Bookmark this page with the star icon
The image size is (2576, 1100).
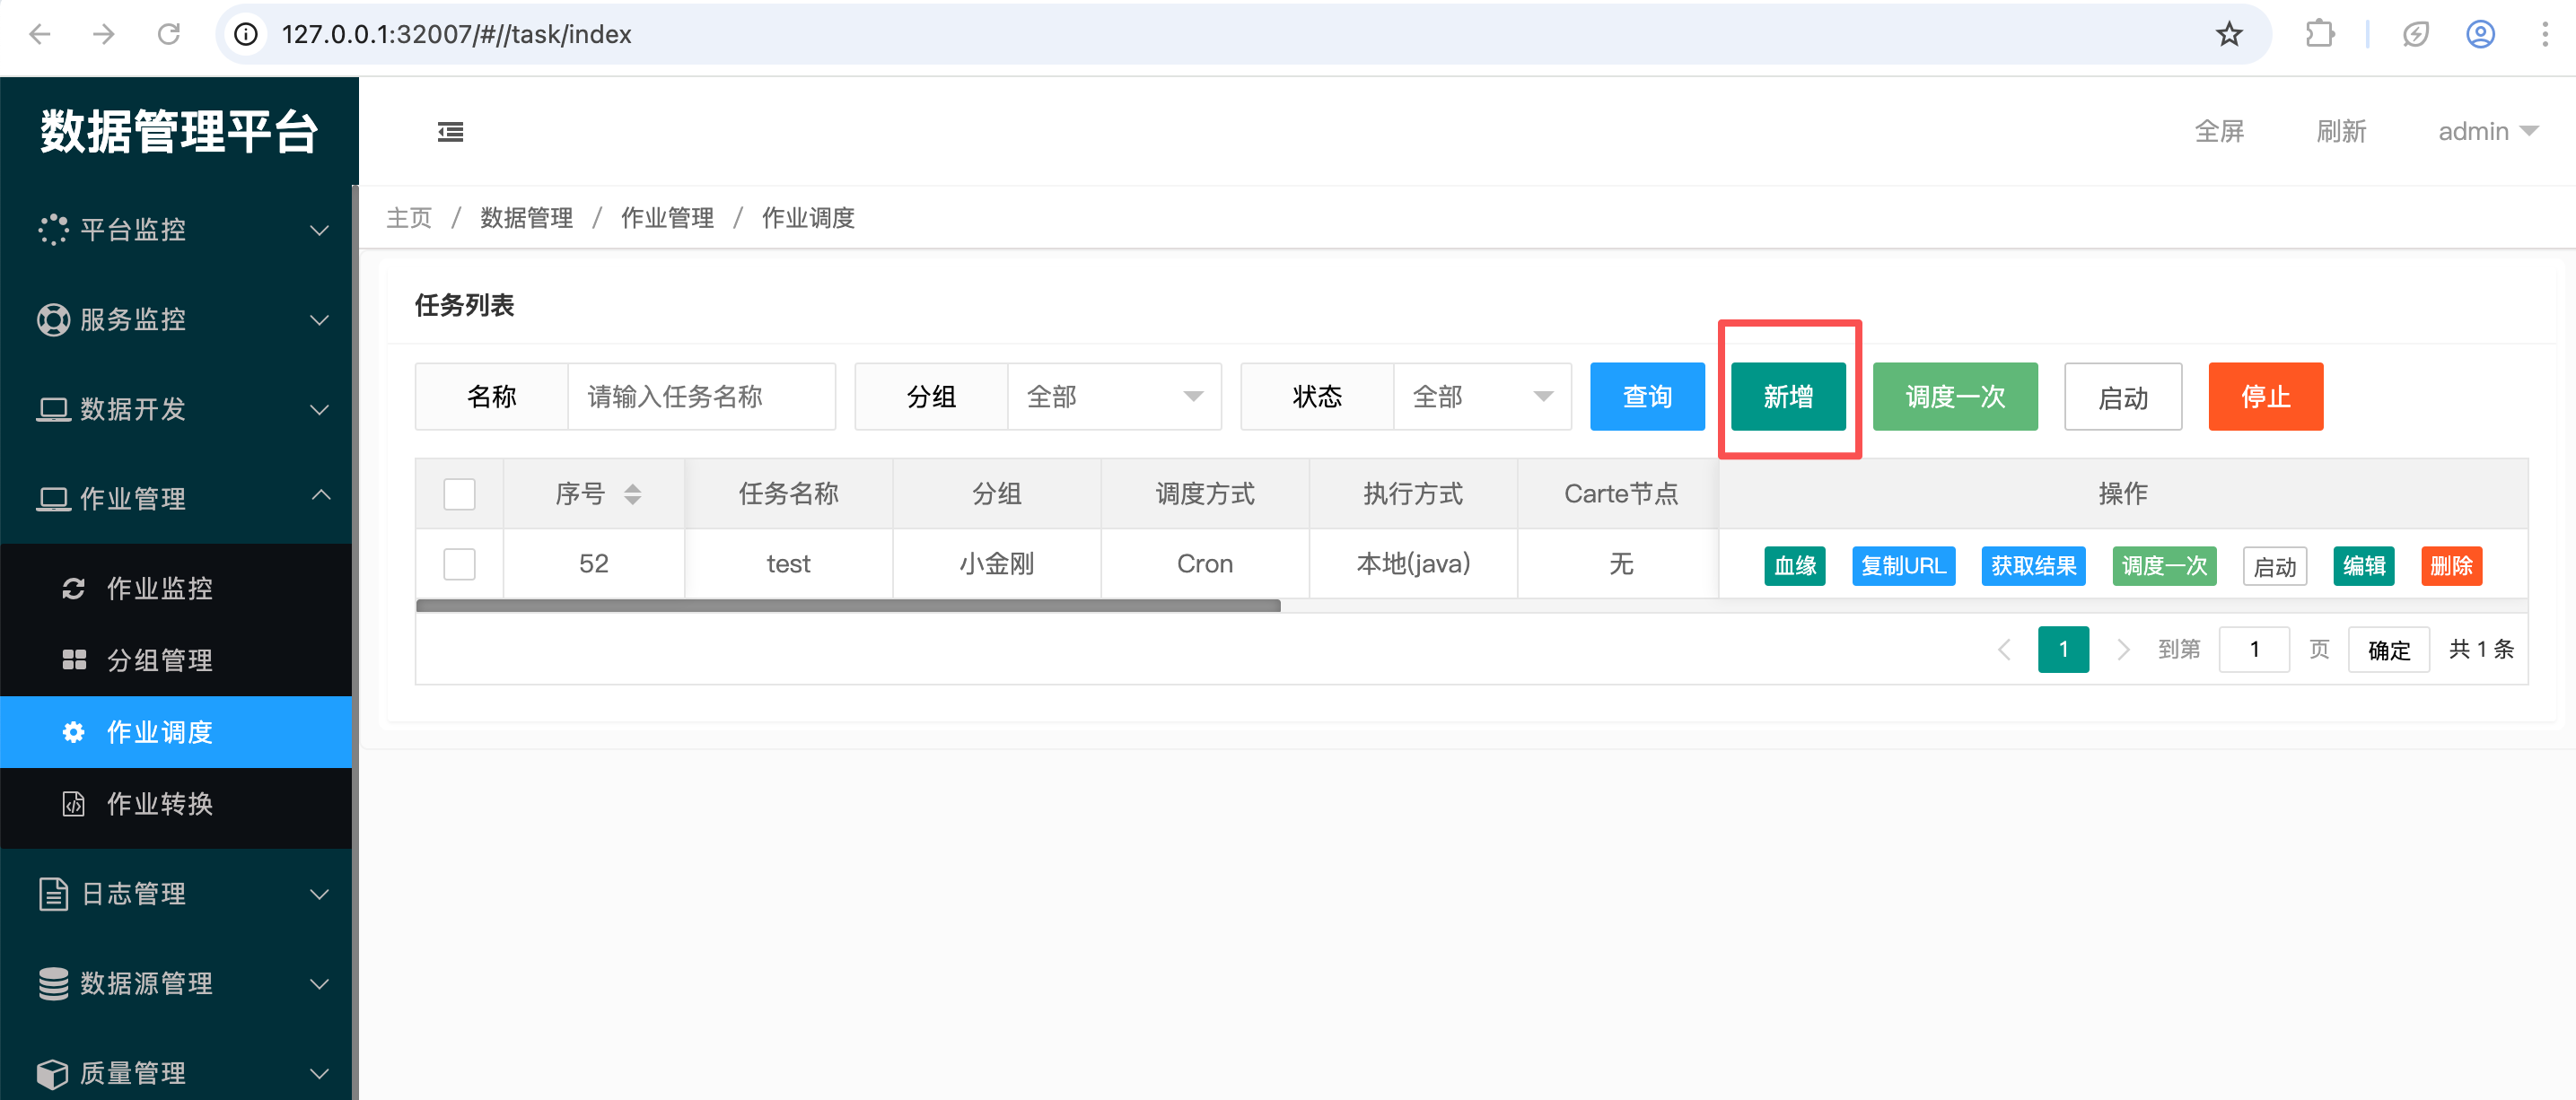pyautogui.click(x=2228, y=34)
